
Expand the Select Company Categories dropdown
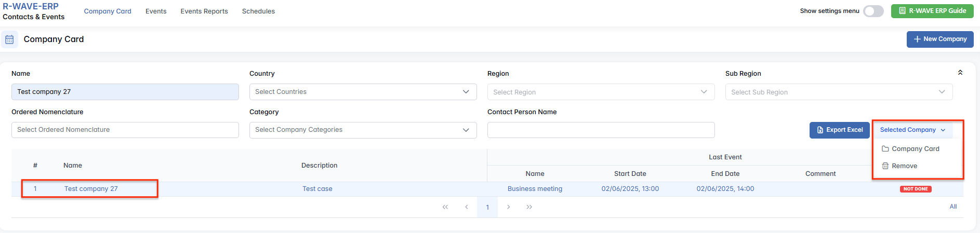click(x=363, y=130)
